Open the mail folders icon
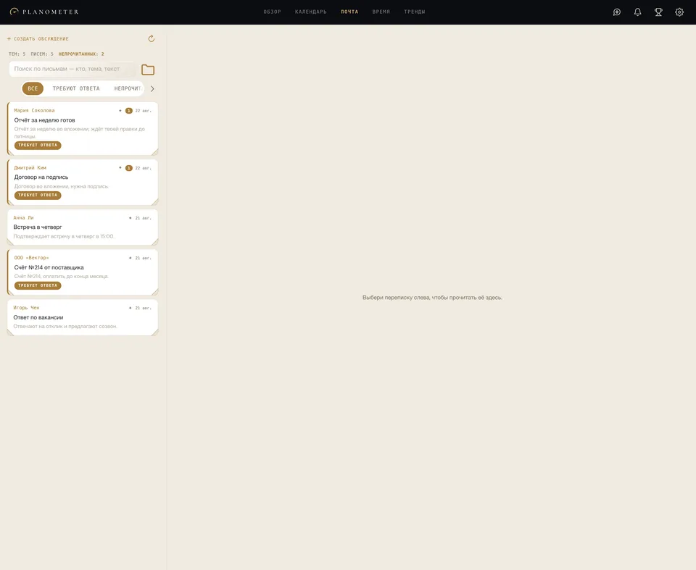696x570 pixels. 148,70
